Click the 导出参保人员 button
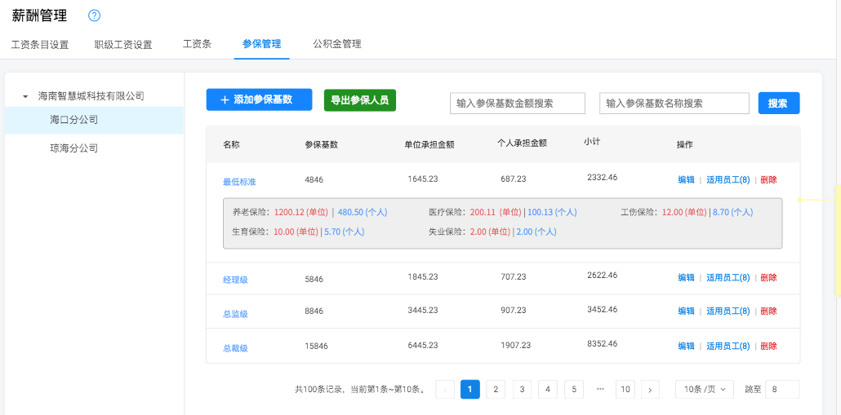 click(360, 99)
